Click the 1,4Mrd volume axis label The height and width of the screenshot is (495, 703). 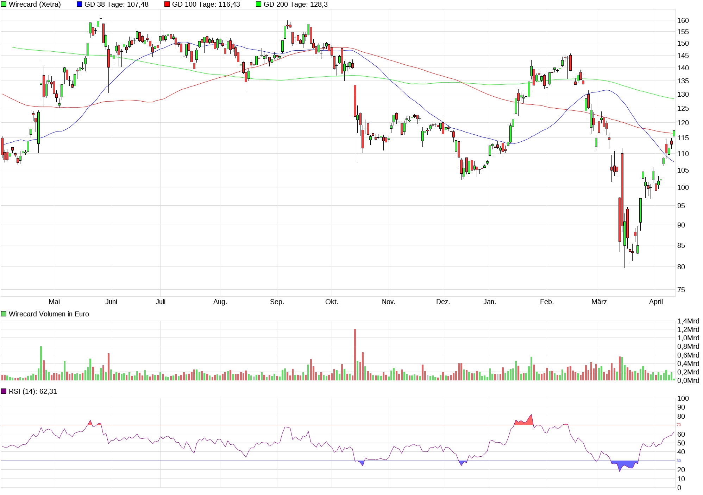[688, 321]
